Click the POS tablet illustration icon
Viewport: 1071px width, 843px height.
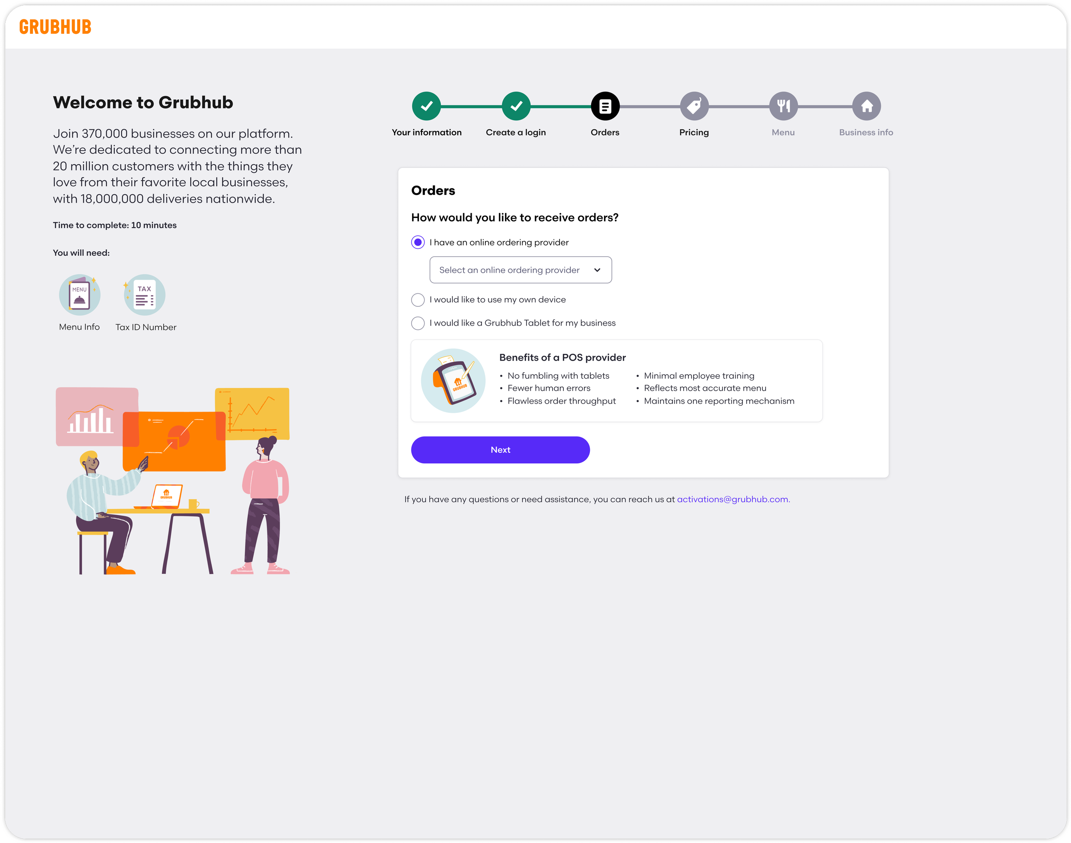[x=453, y=380]
